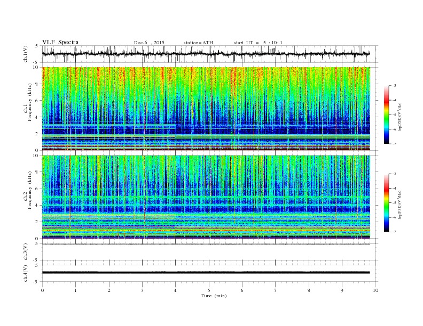
Task: Click inside the ch.1 spectrogram panel
Action: pos(206,109)
